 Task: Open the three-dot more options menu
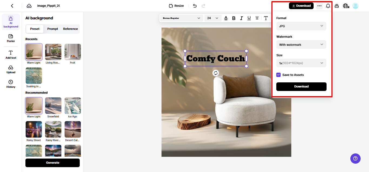click(x=320, y=6)
